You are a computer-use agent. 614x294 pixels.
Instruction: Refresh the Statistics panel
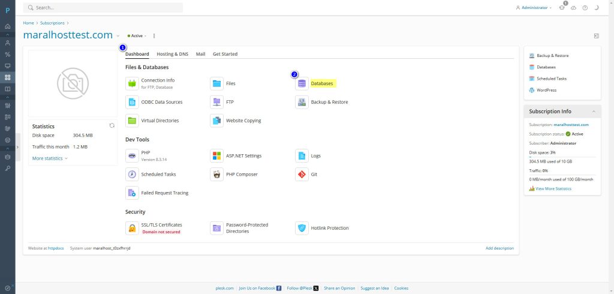pos(112,125)
